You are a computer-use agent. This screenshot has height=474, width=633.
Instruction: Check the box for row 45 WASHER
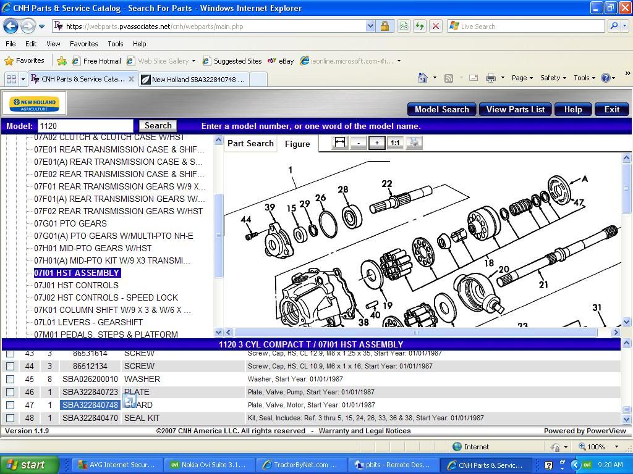pyautogui.click(x=10, y=380)
